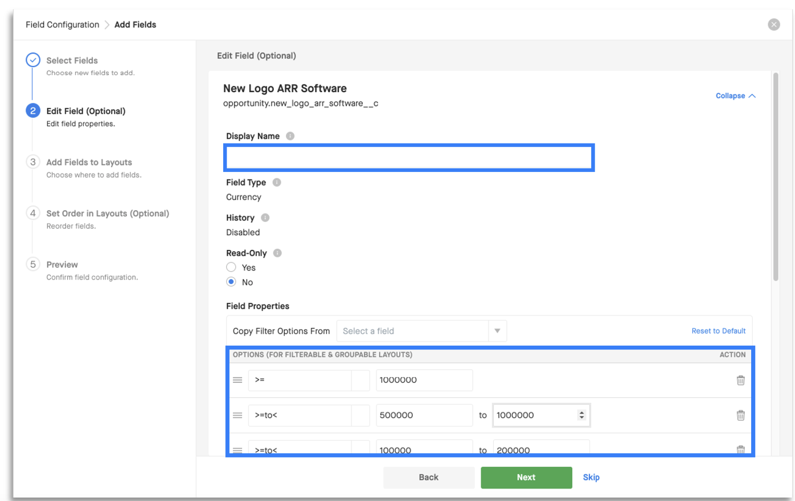Click the Currency field type value
This screenshot has width=795, height=501.
point(244,197)
